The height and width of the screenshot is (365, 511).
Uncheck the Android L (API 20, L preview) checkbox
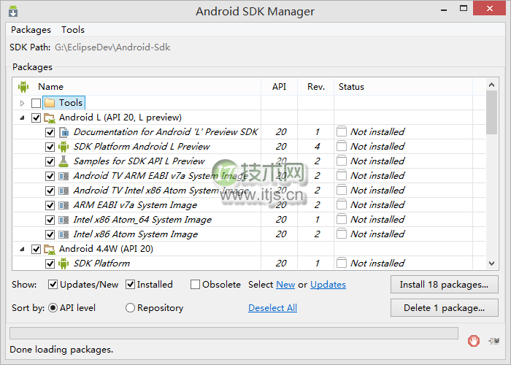coord(36,118)
